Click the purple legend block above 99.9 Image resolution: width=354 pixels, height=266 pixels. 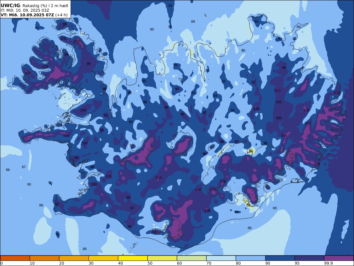(x=339, y=258)
